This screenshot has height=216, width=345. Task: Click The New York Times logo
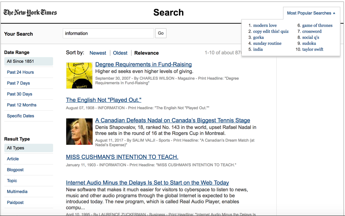pyautogui.click(x=30, y=13)
